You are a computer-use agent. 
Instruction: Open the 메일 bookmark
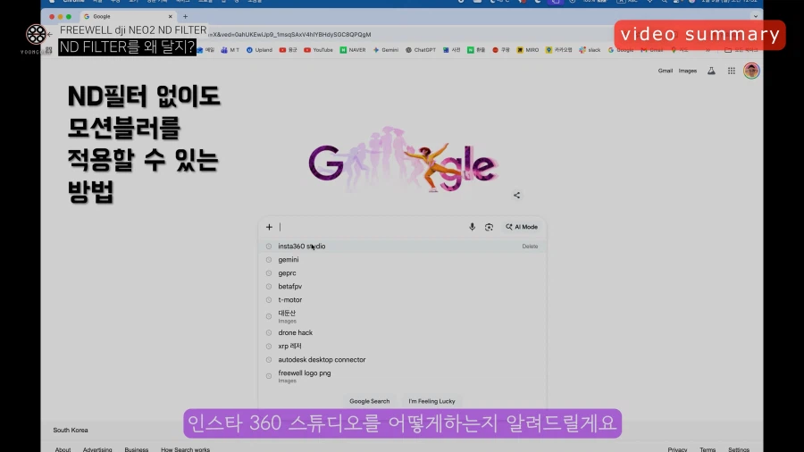click(205, 50)
